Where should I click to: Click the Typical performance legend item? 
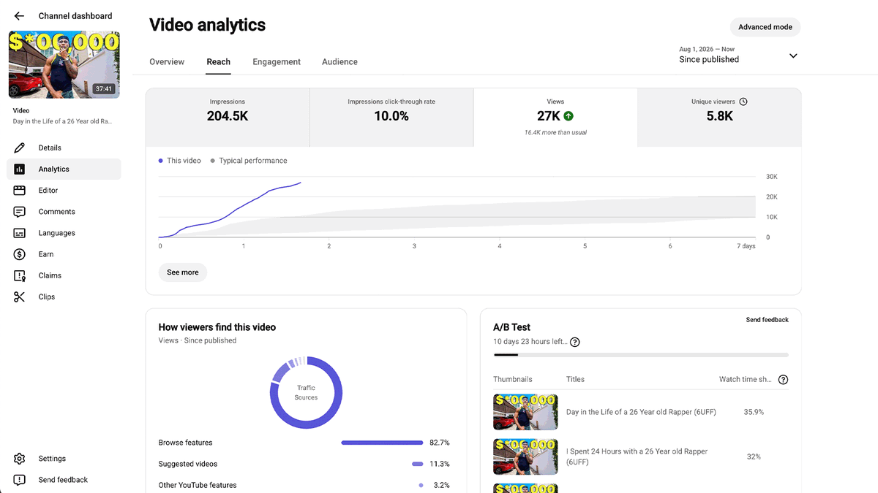[249, 161]
